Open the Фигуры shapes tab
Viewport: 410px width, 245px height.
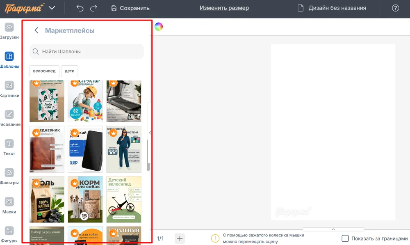(9, 234)
